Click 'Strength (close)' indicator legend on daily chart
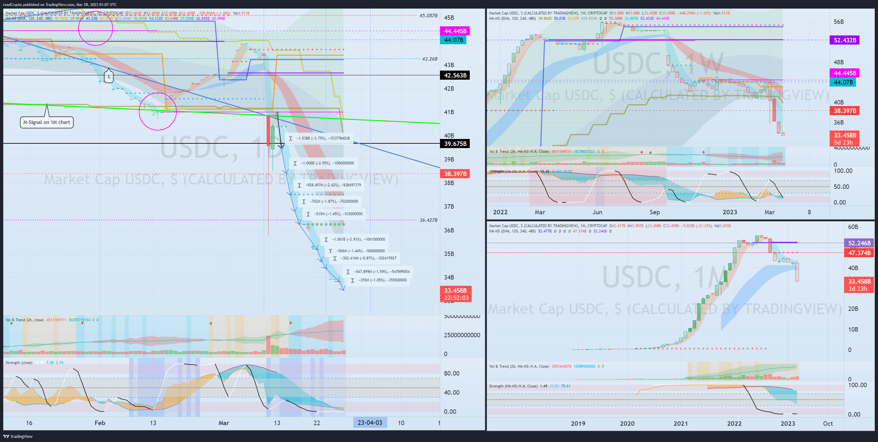Image resolution: width=878 pixels, height=442 pixels. click(19, 362)
